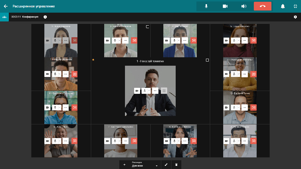Mute microphone of participant 5
The width and height of the screenshot is (301, 169).
coord(234,40)
